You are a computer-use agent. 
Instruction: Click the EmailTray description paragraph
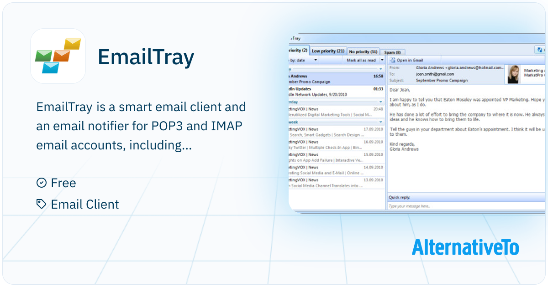(141, 126)
